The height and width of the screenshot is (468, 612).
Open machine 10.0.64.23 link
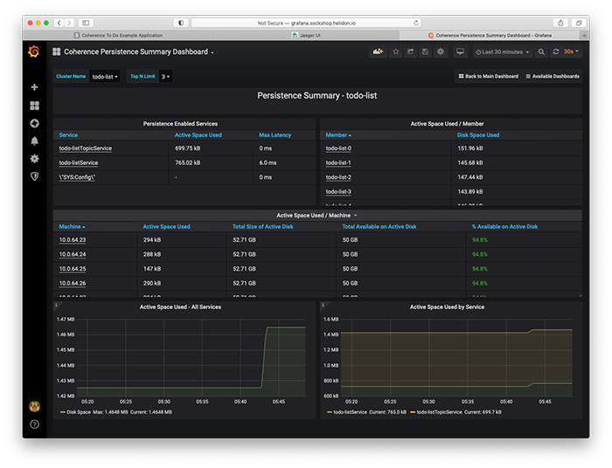click(x=73, y=240)
